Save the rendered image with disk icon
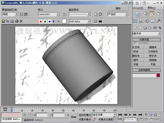Viewport: 164px width, 123px height. (3, 21)
